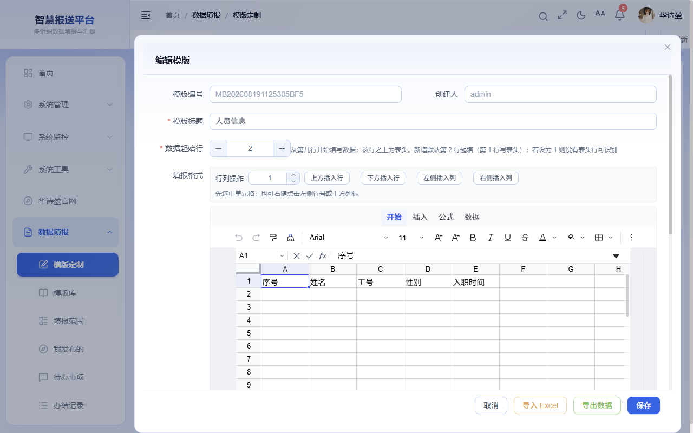The width and height of the screenshot is (693, 433).
Task: Decrease font size with A- icon
Action: click(456, 238)
